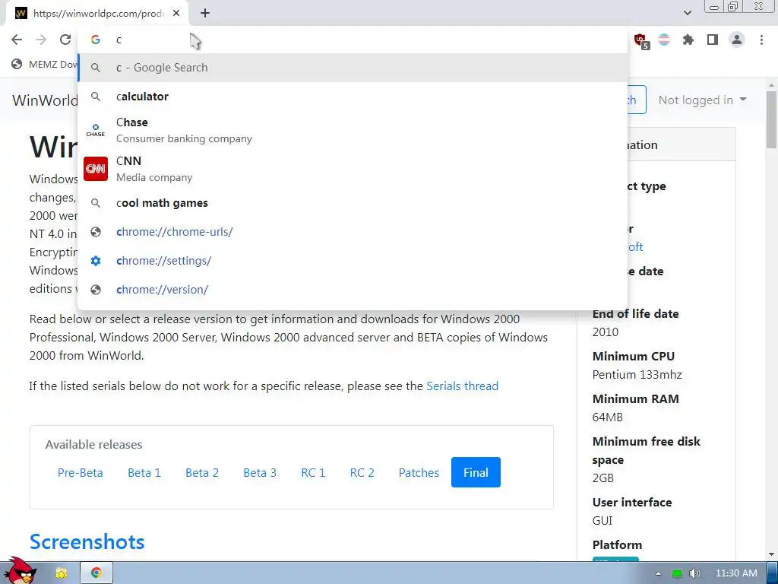This screenshot has height=584, width=778.
Task: Open the chrome://settings/ suggestion
Action: pyautogui.click(x=353, y=261)
